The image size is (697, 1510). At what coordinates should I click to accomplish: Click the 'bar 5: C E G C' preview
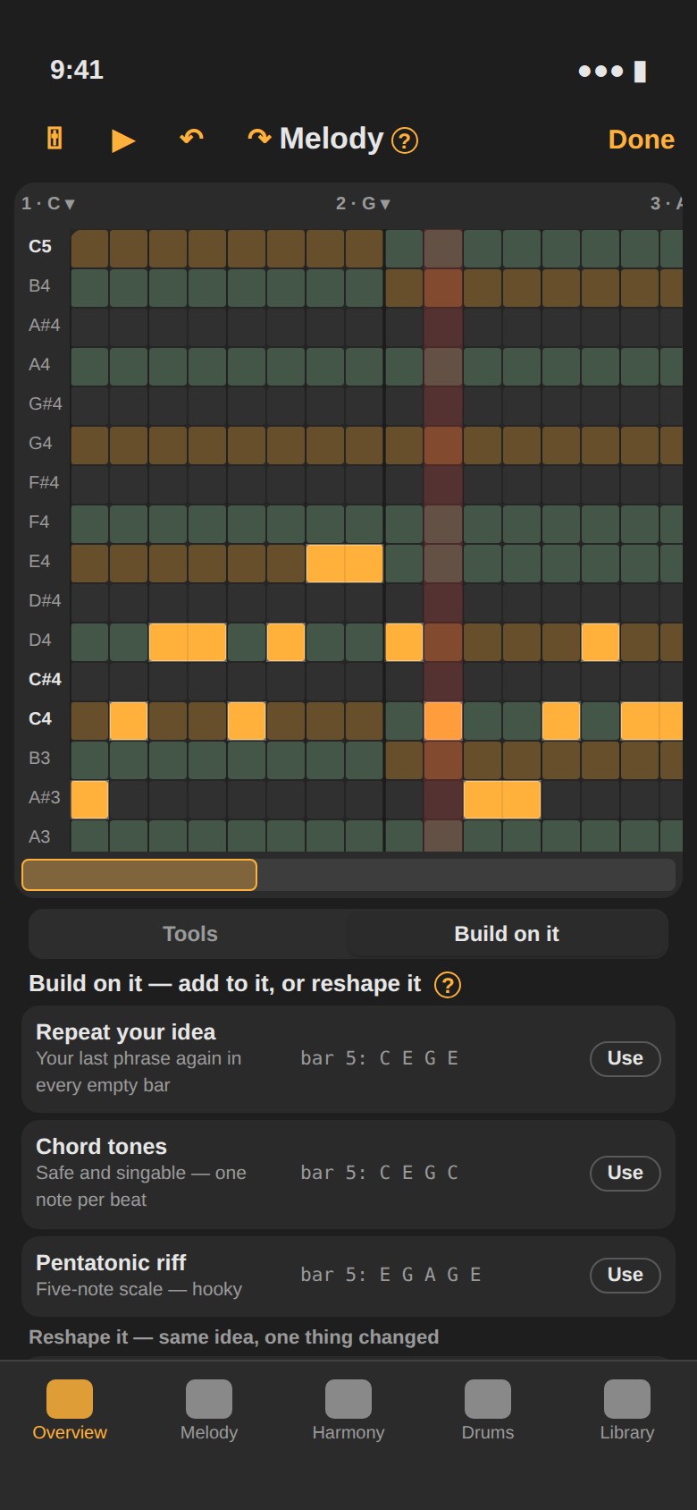pyautogui.click(x=380, y=1173)
